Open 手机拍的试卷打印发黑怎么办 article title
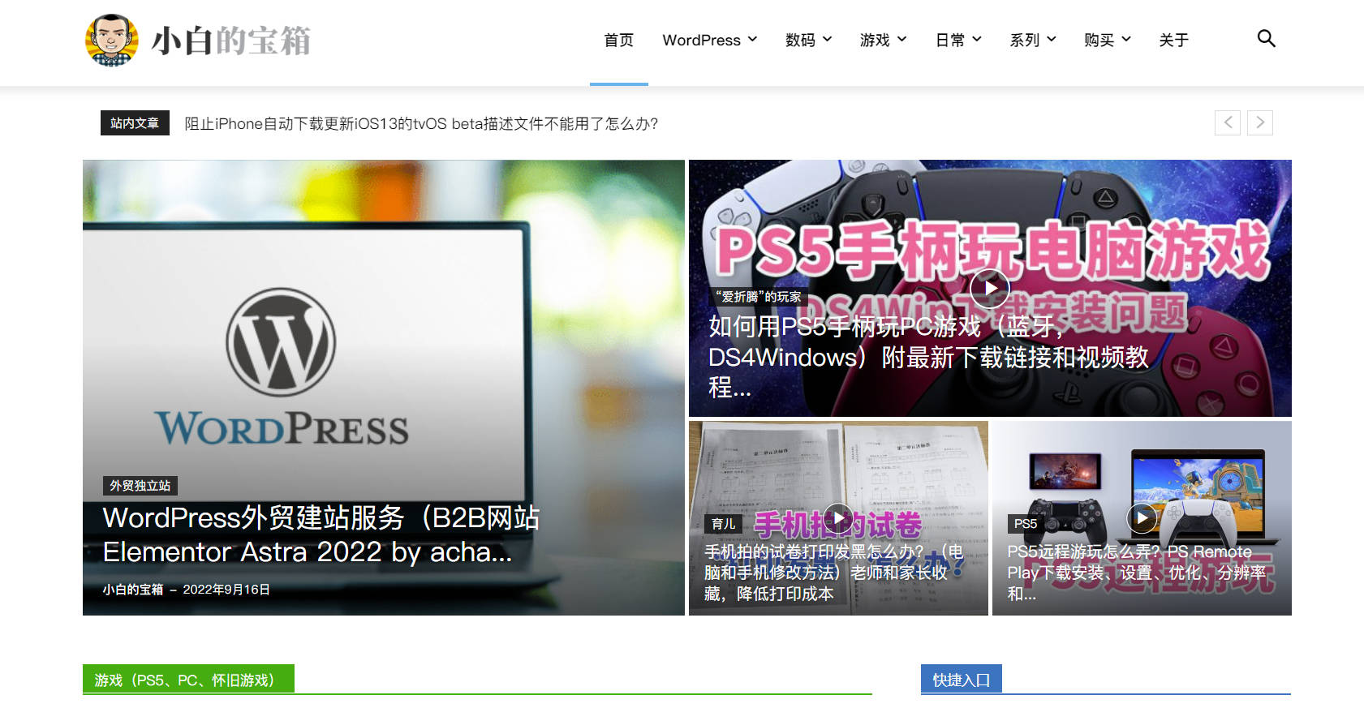 coord(834,573)
